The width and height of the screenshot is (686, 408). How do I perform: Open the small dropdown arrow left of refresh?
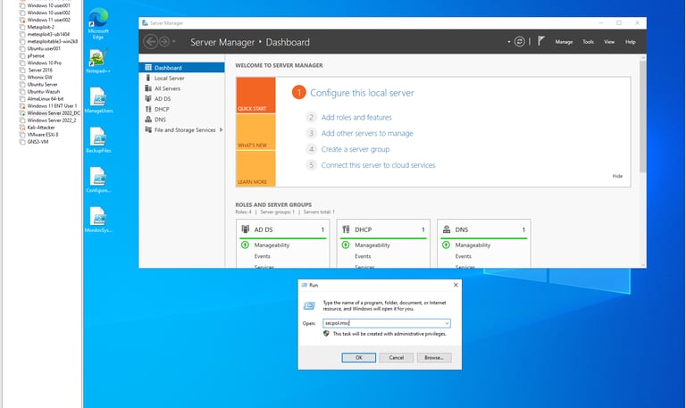[509, 42]
